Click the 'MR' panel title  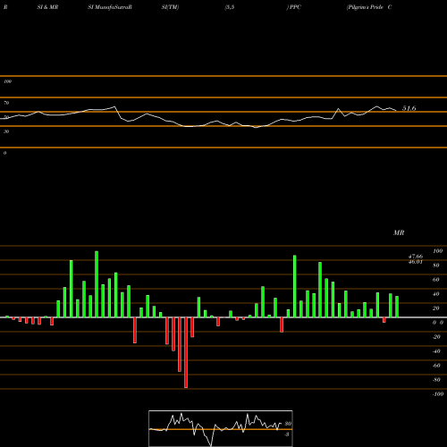coord(399,232)
